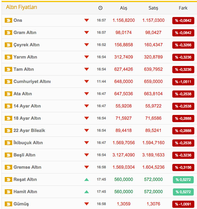Click the Satış column header

(x=153, y=8)
